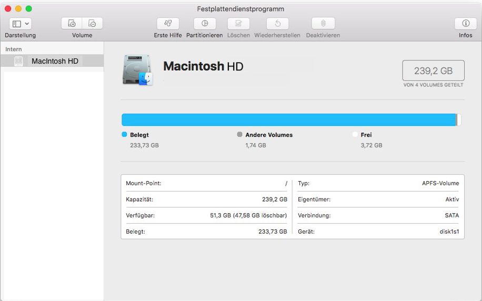Add a volume with plus icon
The image size is (482, 301).
click(73, 24)
